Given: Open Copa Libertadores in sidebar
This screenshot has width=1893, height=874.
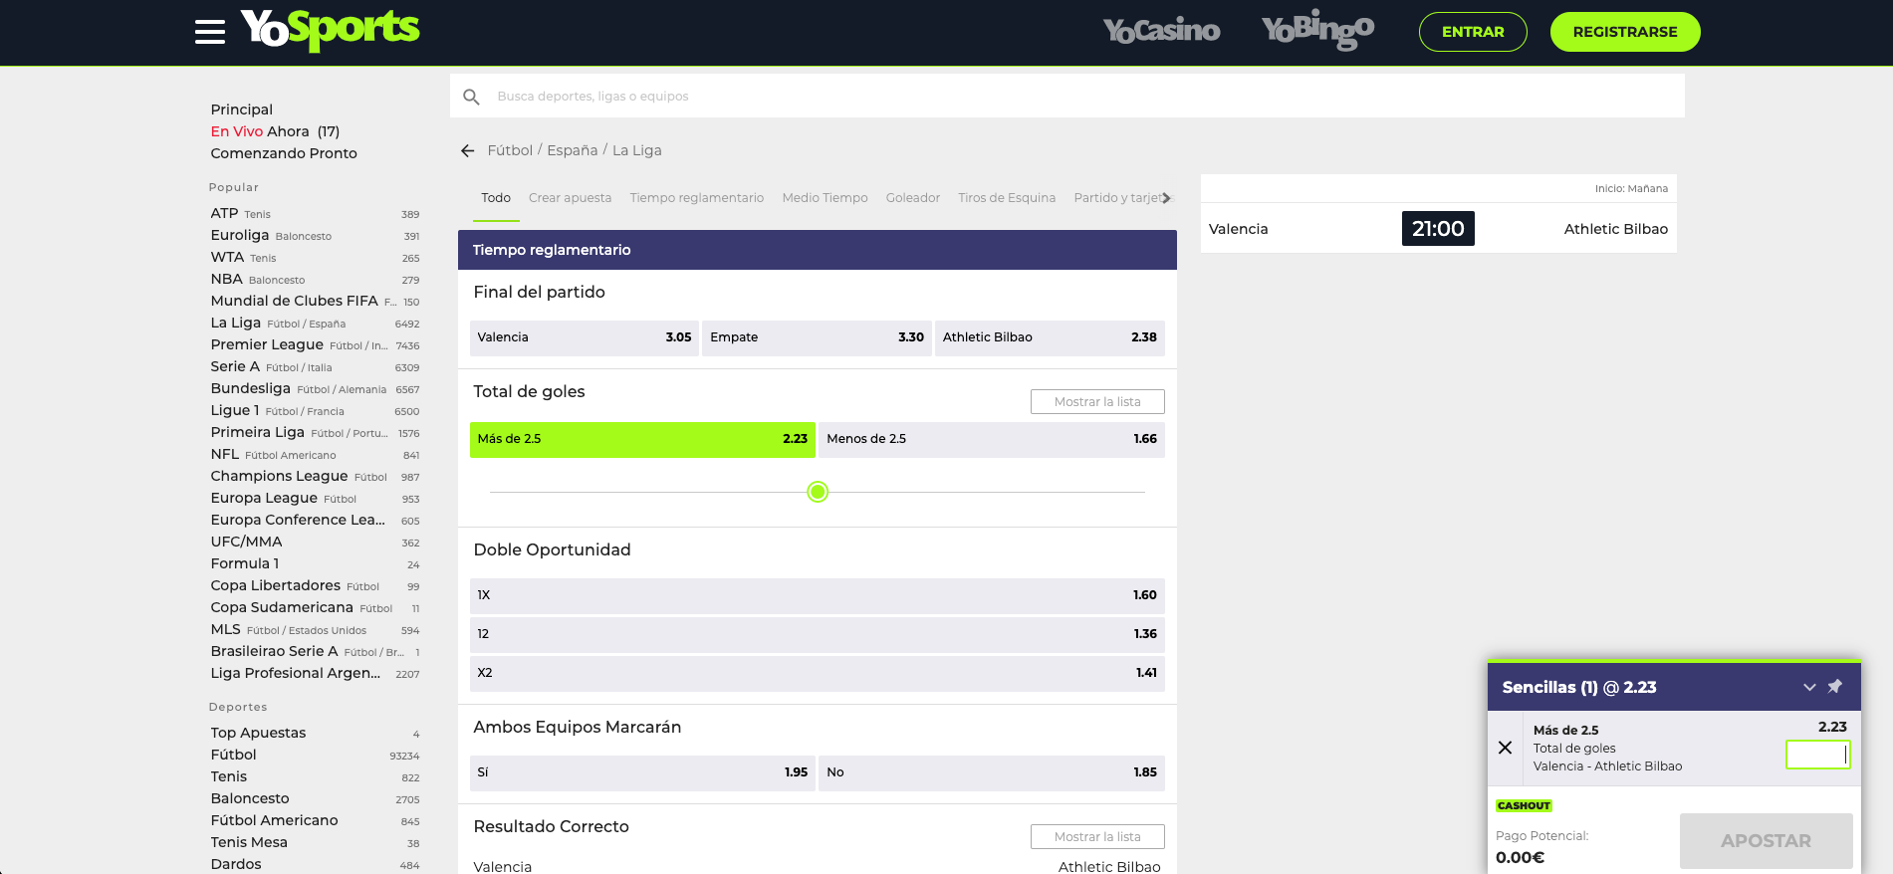Looking at the screenshot, I should (x=315, y=585).
